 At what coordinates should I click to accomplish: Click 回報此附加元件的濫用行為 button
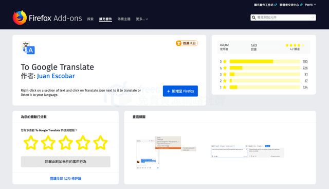click(65, 162)
